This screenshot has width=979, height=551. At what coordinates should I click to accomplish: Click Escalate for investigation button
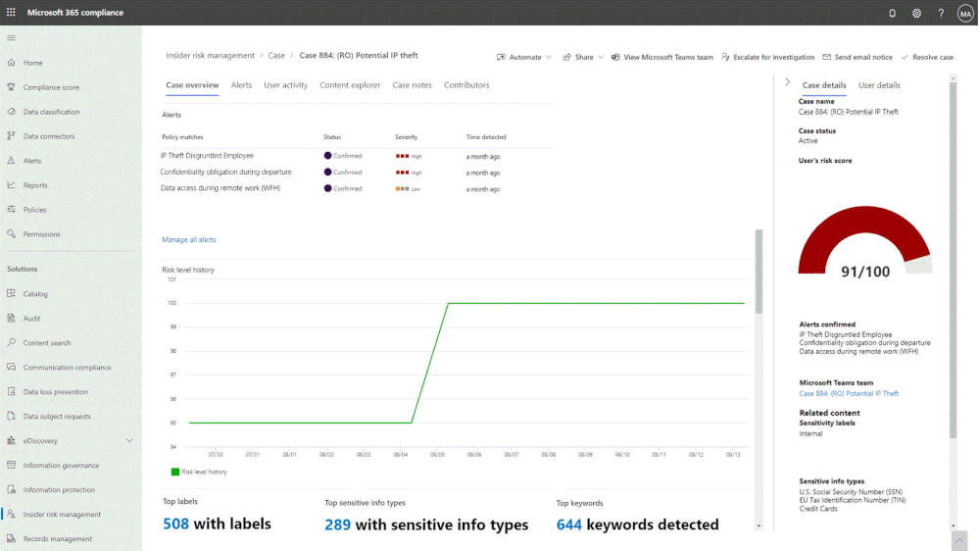tap(768, 57)
